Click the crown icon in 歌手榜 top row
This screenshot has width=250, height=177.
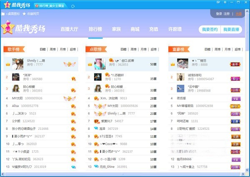pyautogui.click(x=8, y=64)
